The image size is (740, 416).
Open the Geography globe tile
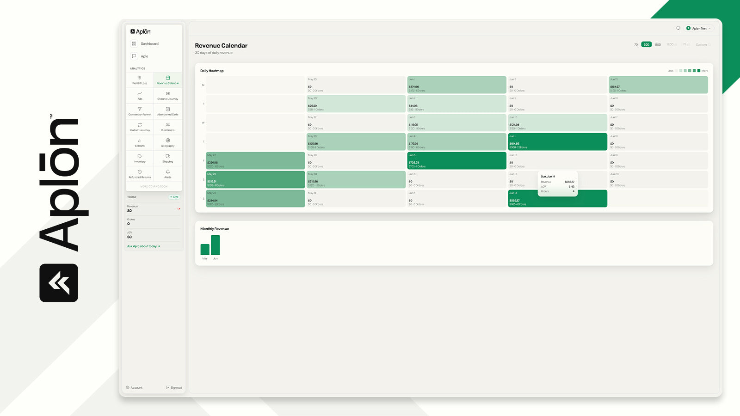[168, 142]
